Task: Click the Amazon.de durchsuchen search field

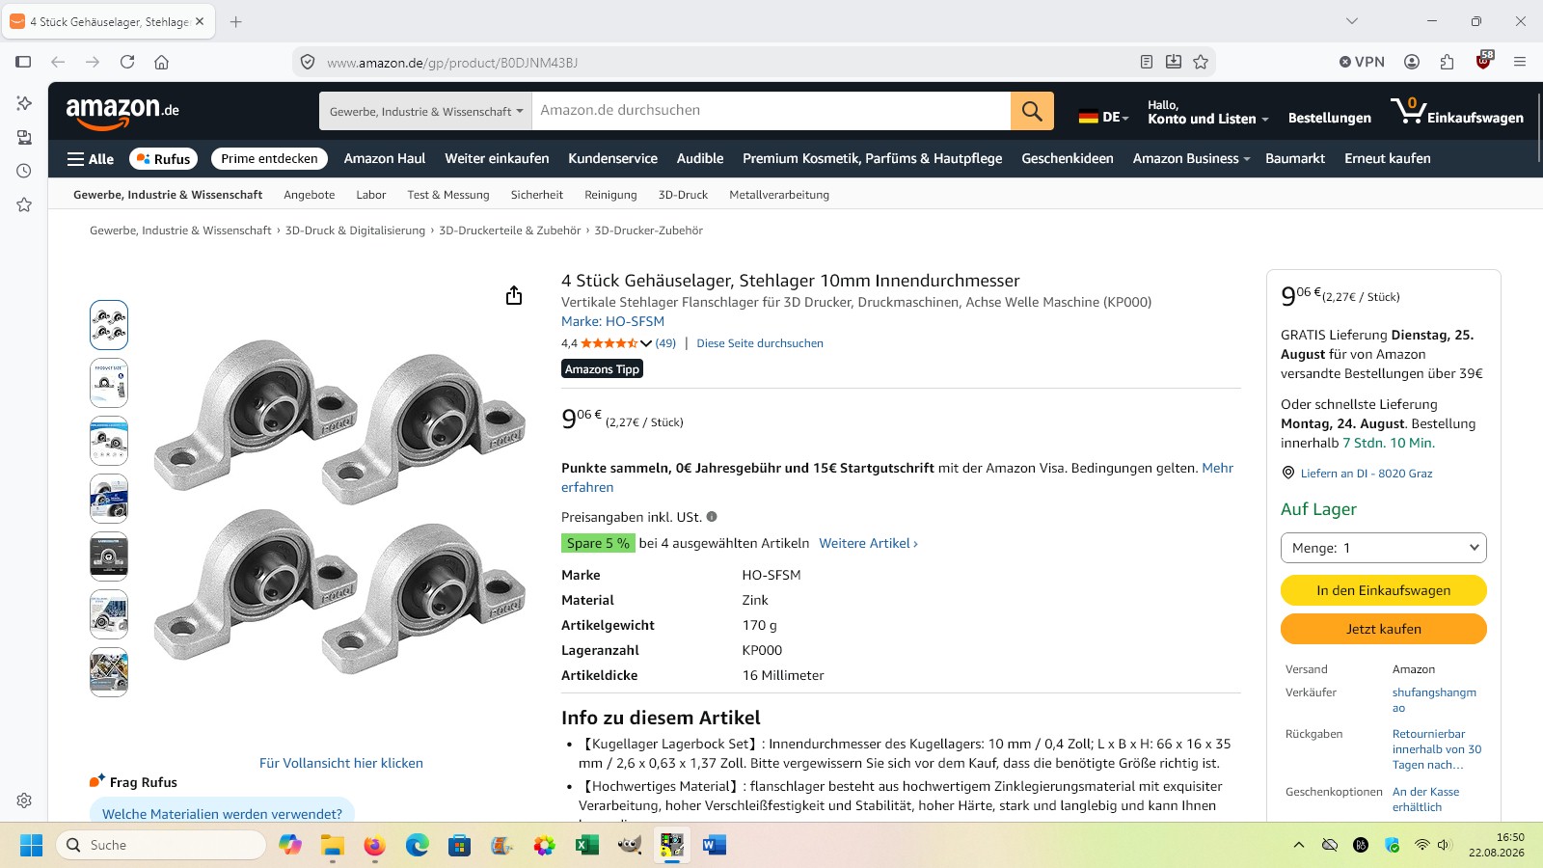Action: (x=771, y=111)
